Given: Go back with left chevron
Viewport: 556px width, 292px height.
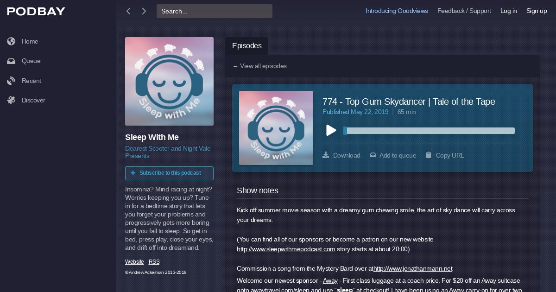Looking at the screenshot, I should pyautogui.click(x=128, y=11).
